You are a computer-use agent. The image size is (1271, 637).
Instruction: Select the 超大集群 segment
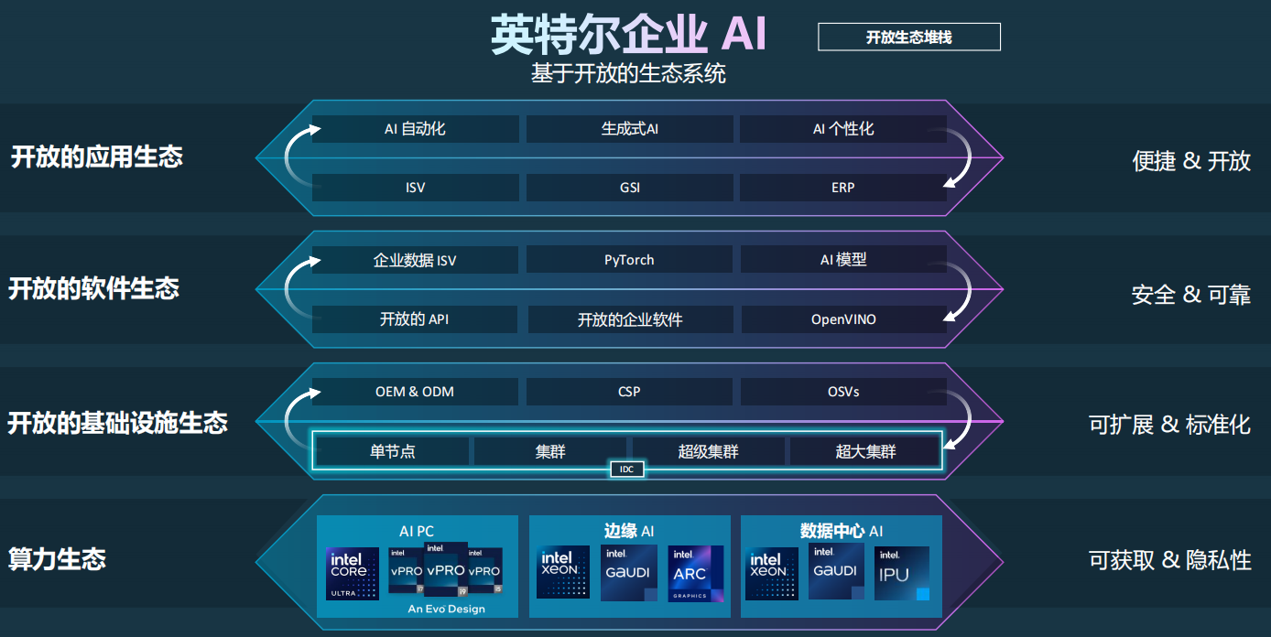coord(865,451)
